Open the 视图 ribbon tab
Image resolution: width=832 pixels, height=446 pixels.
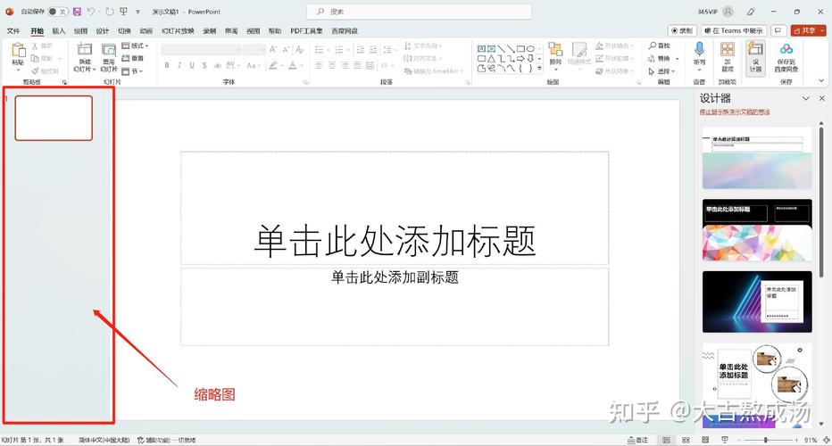pos(254,30)
